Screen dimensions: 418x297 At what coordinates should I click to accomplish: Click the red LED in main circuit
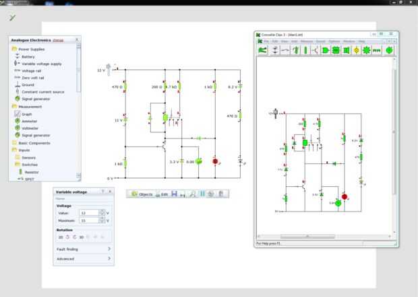(x=215, y=161)
